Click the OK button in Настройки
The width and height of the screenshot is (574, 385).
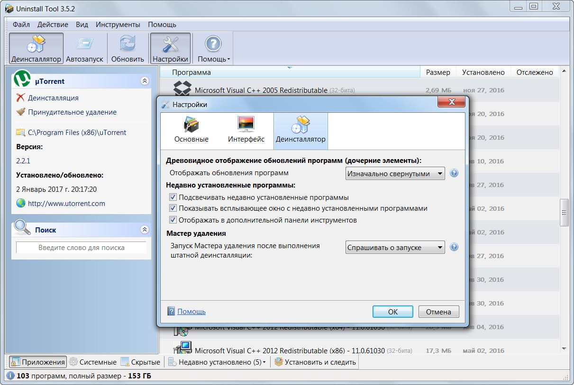(x=393, y=312)
